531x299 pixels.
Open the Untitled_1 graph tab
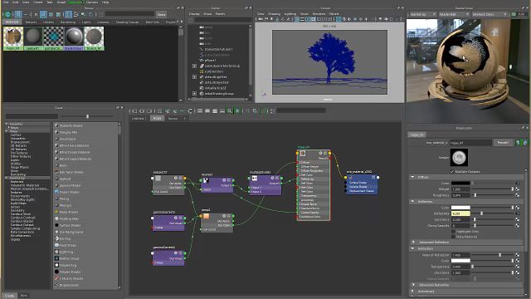[x=139, y=118]
